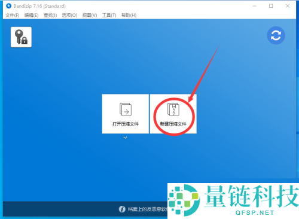
Task: Click the password manager key icon
Action: pos(21,37)
